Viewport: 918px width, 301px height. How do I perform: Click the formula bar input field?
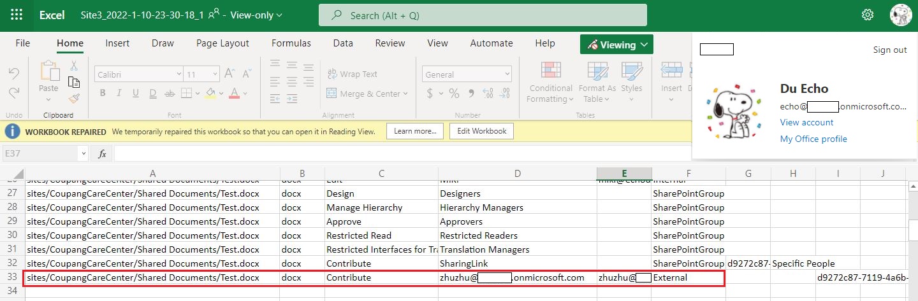click(x=402, y=153)
